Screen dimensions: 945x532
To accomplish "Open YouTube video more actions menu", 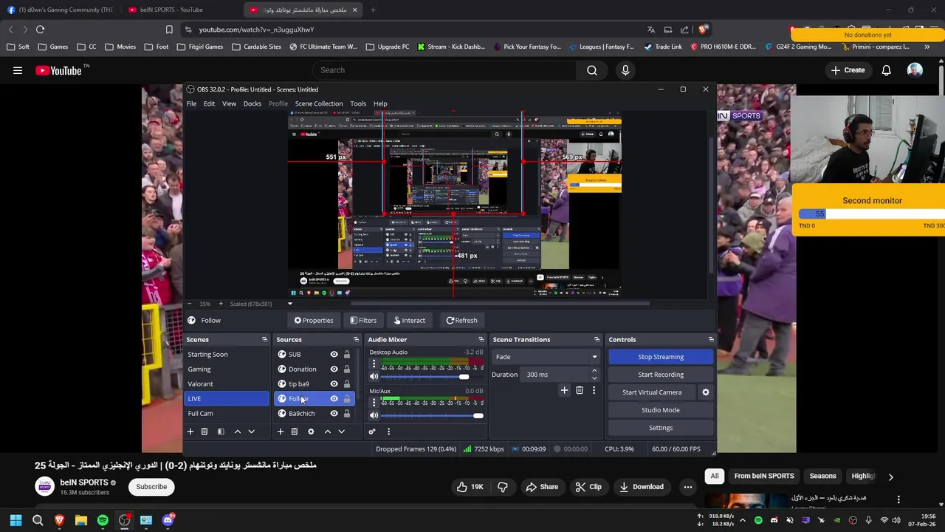I will (x=687, y=487).
